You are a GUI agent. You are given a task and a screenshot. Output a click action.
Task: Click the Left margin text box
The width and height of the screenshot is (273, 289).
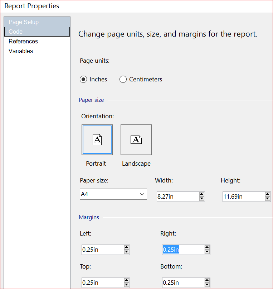[102, 250]
